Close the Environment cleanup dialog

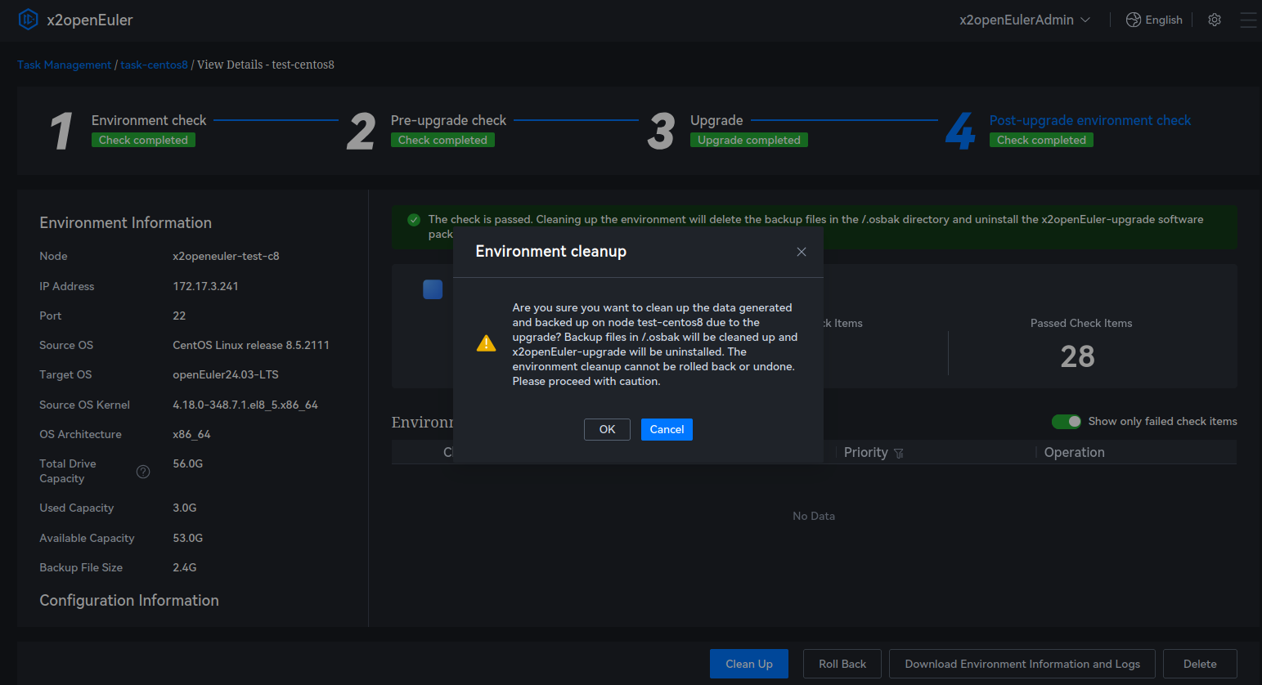click(802, 252)
